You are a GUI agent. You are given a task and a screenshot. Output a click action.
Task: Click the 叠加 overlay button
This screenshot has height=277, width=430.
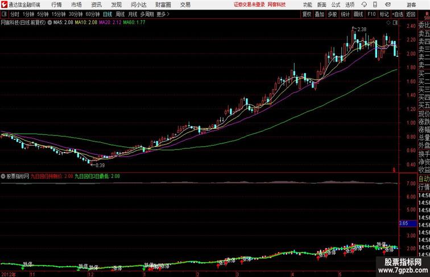pyautogui.click(x=320, y=14)
